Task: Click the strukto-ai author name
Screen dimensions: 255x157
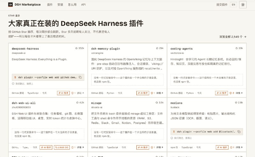Action: (x=97, y=107)
